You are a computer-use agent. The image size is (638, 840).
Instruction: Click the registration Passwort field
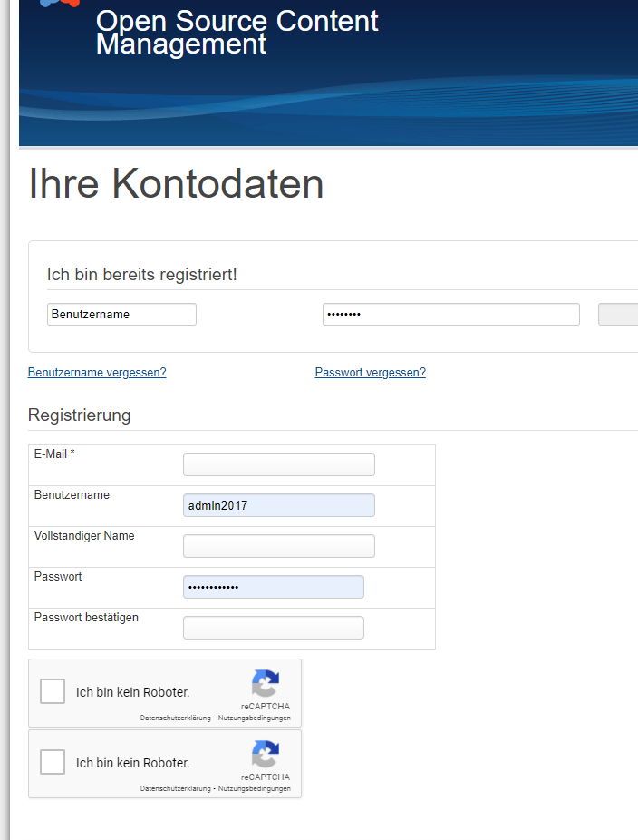(273, 587)
